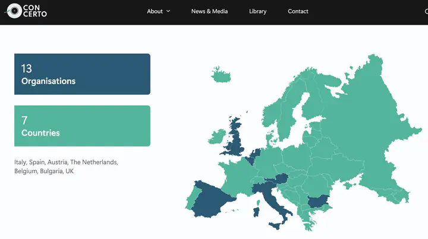The height and width of the screenshot is (239, 428).
Task: Go to News & Media page
Action: 209,11
